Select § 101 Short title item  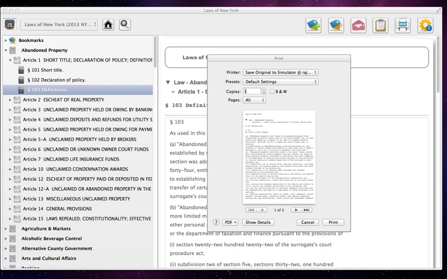(x=45, y=70)
